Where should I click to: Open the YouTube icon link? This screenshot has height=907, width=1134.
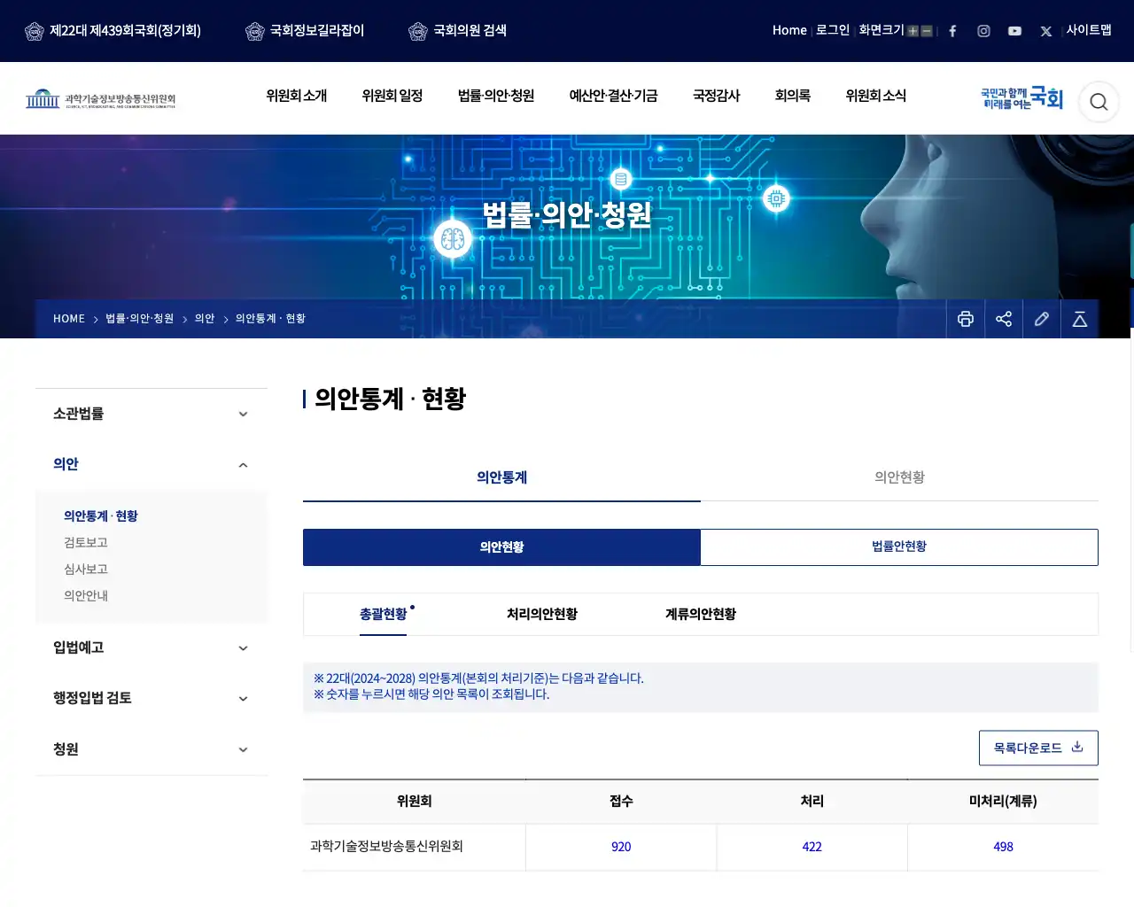click(1014, 31)
